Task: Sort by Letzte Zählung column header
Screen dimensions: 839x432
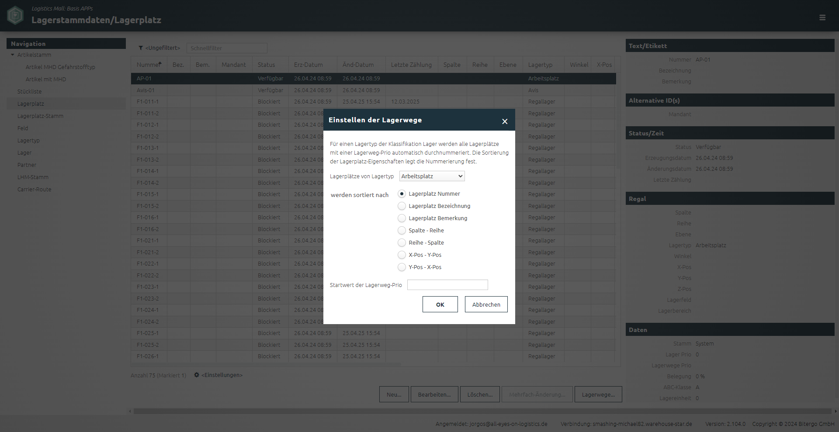Action: tap(411, 65)
